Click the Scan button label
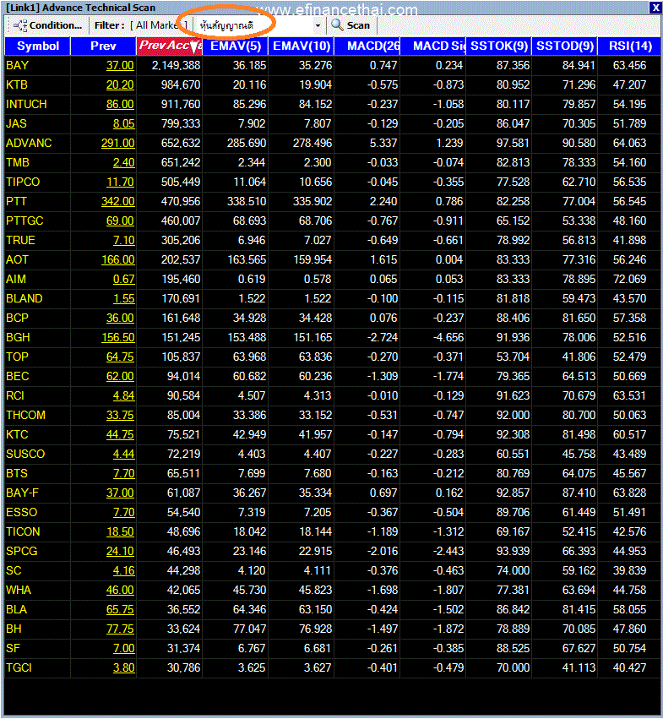 [358, 25]
